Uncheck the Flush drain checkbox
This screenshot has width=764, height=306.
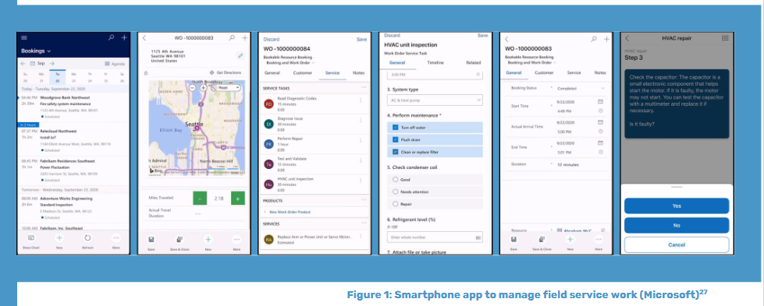click(x=395, y=139)
